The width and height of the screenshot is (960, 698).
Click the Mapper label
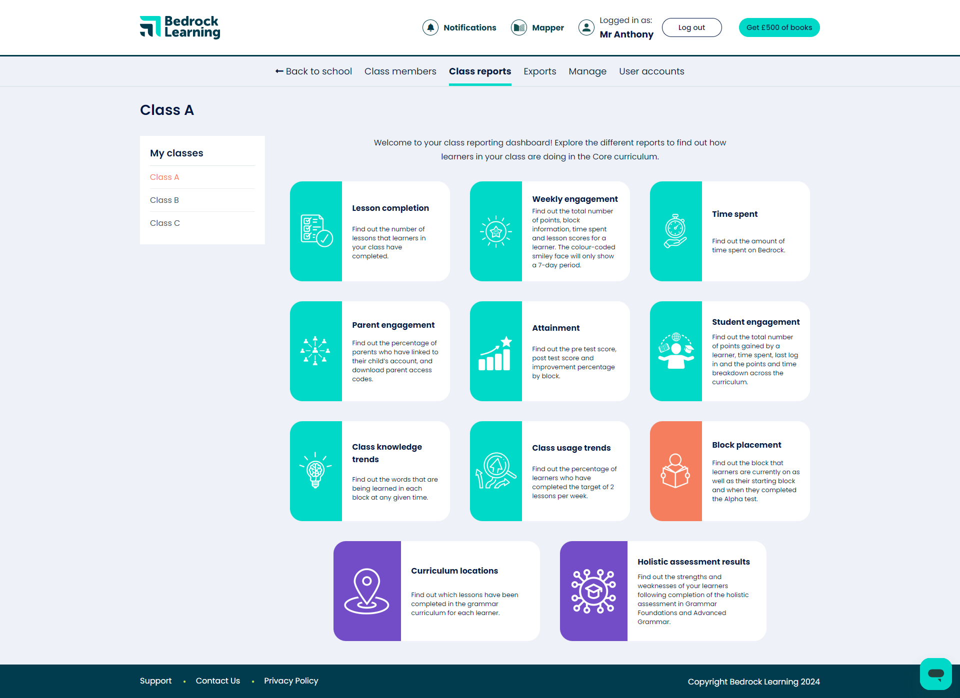548,27
